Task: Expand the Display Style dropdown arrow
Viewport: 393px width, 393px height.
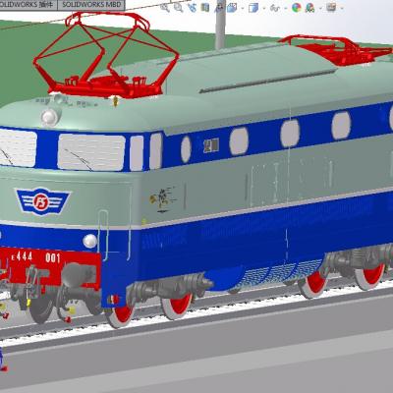Action: (263, 8)
